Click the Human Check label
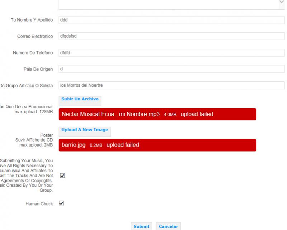The image size is (287, 230). pyautogui.click(x=39, y=204)
